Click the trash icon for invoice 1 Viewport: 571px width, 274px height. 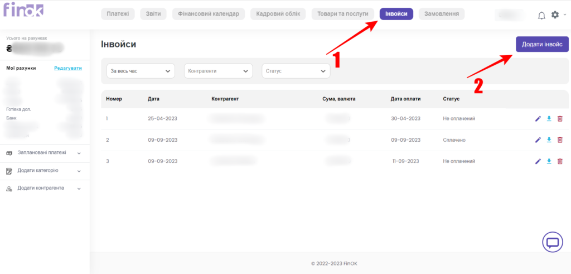(560, 118)
